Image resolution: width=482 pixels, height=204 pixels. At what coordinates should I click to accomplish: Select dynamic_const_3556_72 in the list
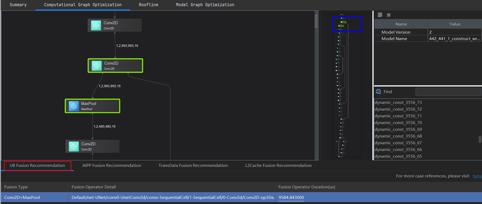tap(398, 109)
